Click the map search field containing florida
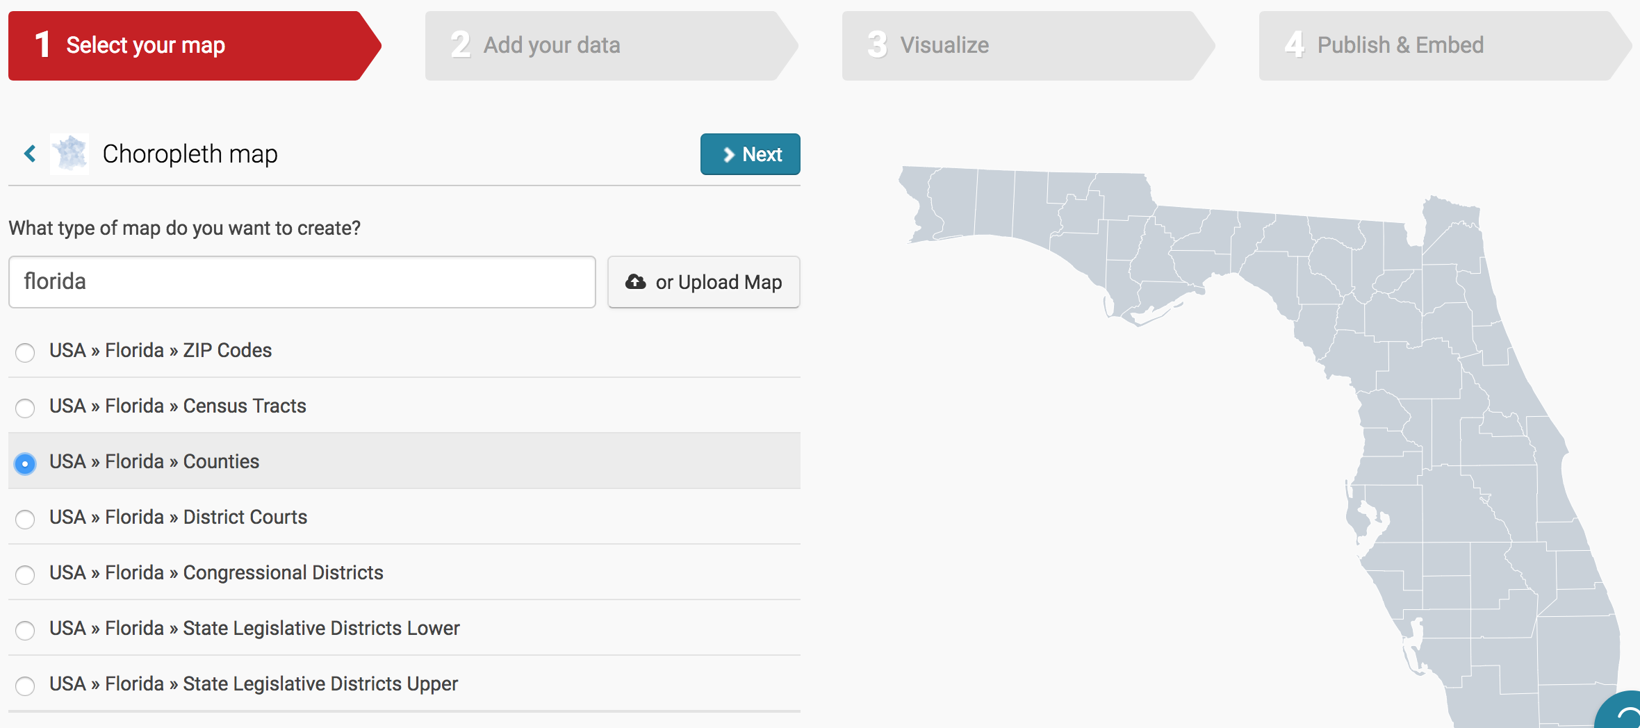This screenshot has width=1640, height=728. tap(302, 282)
